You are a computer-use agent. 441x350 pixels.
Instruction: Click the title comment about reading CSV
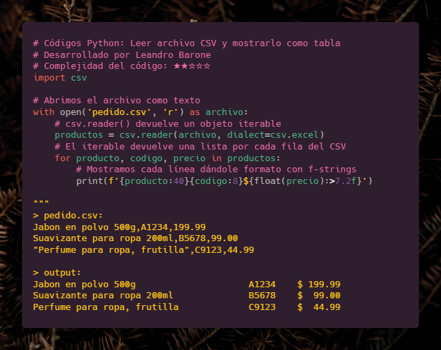click(x=186, y=43)
